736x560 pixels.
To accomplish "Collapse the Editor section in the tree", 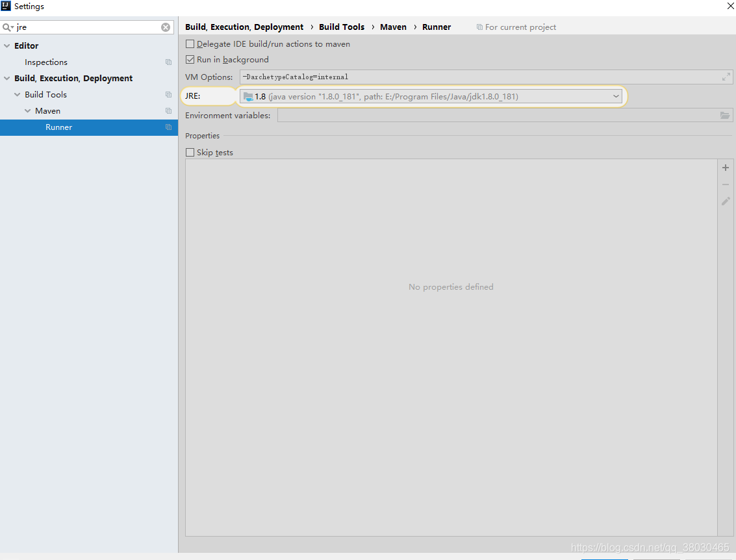I will tap(6, 45).
